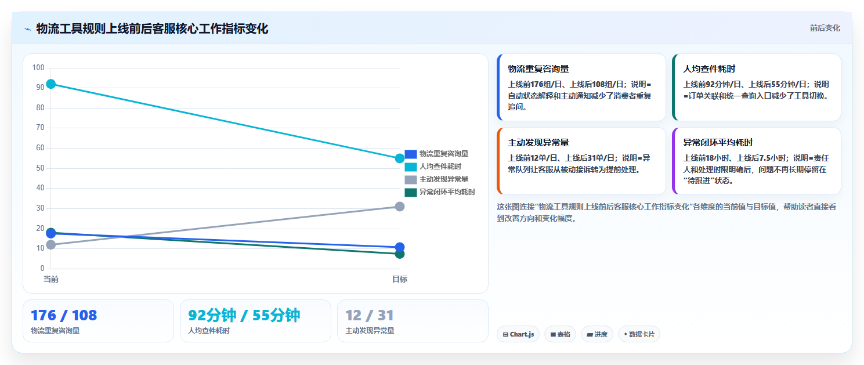Click the 100 y-axis tick label

pos(38,68)
